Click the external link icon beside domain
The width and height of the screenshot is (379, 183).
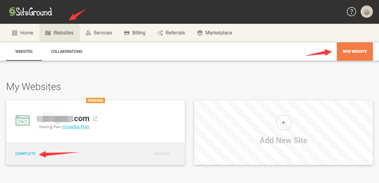[x=95, y=119]
